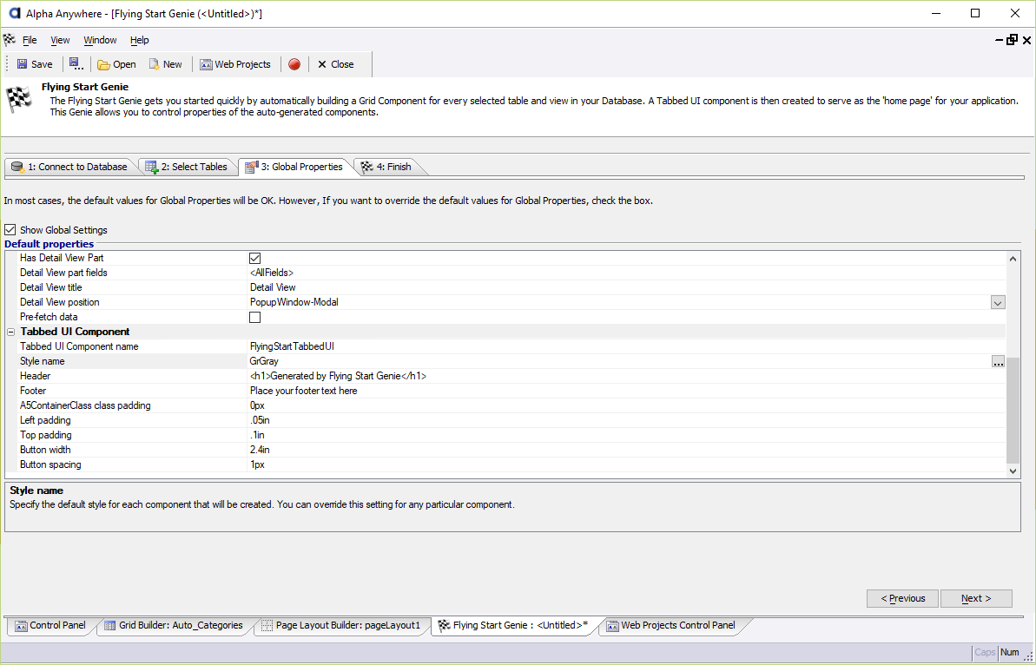The width and height of the screenshot is (1036, 665).
Task: Edit the Detail View title value field
Action: (x=625, y=287)
